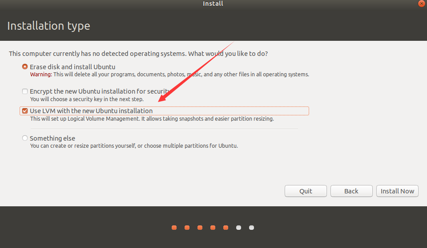The image size is (427, 248).
Task: Click 'You can create or resize partitions' text
Action: point(134,146)
